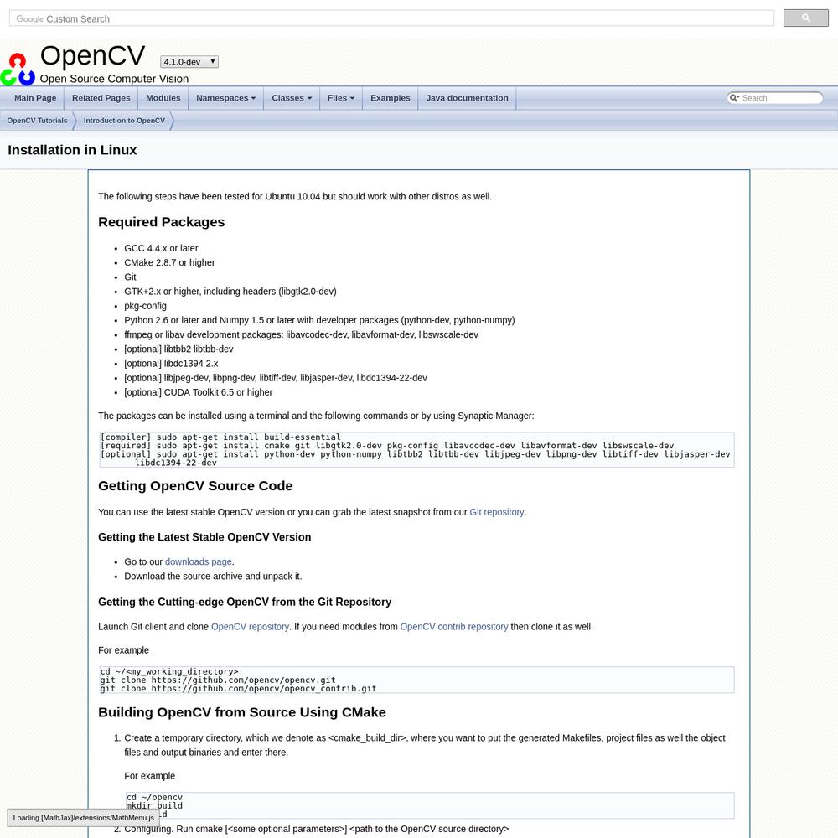The width and height of the screenshot is (838, 838).
Task: Focus the Google Custom Search field
Action: pos(391,18)
